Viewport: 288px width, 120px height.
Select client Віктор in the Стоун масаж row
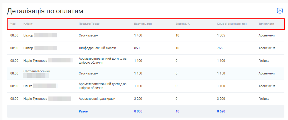click(x=28, y=36)
